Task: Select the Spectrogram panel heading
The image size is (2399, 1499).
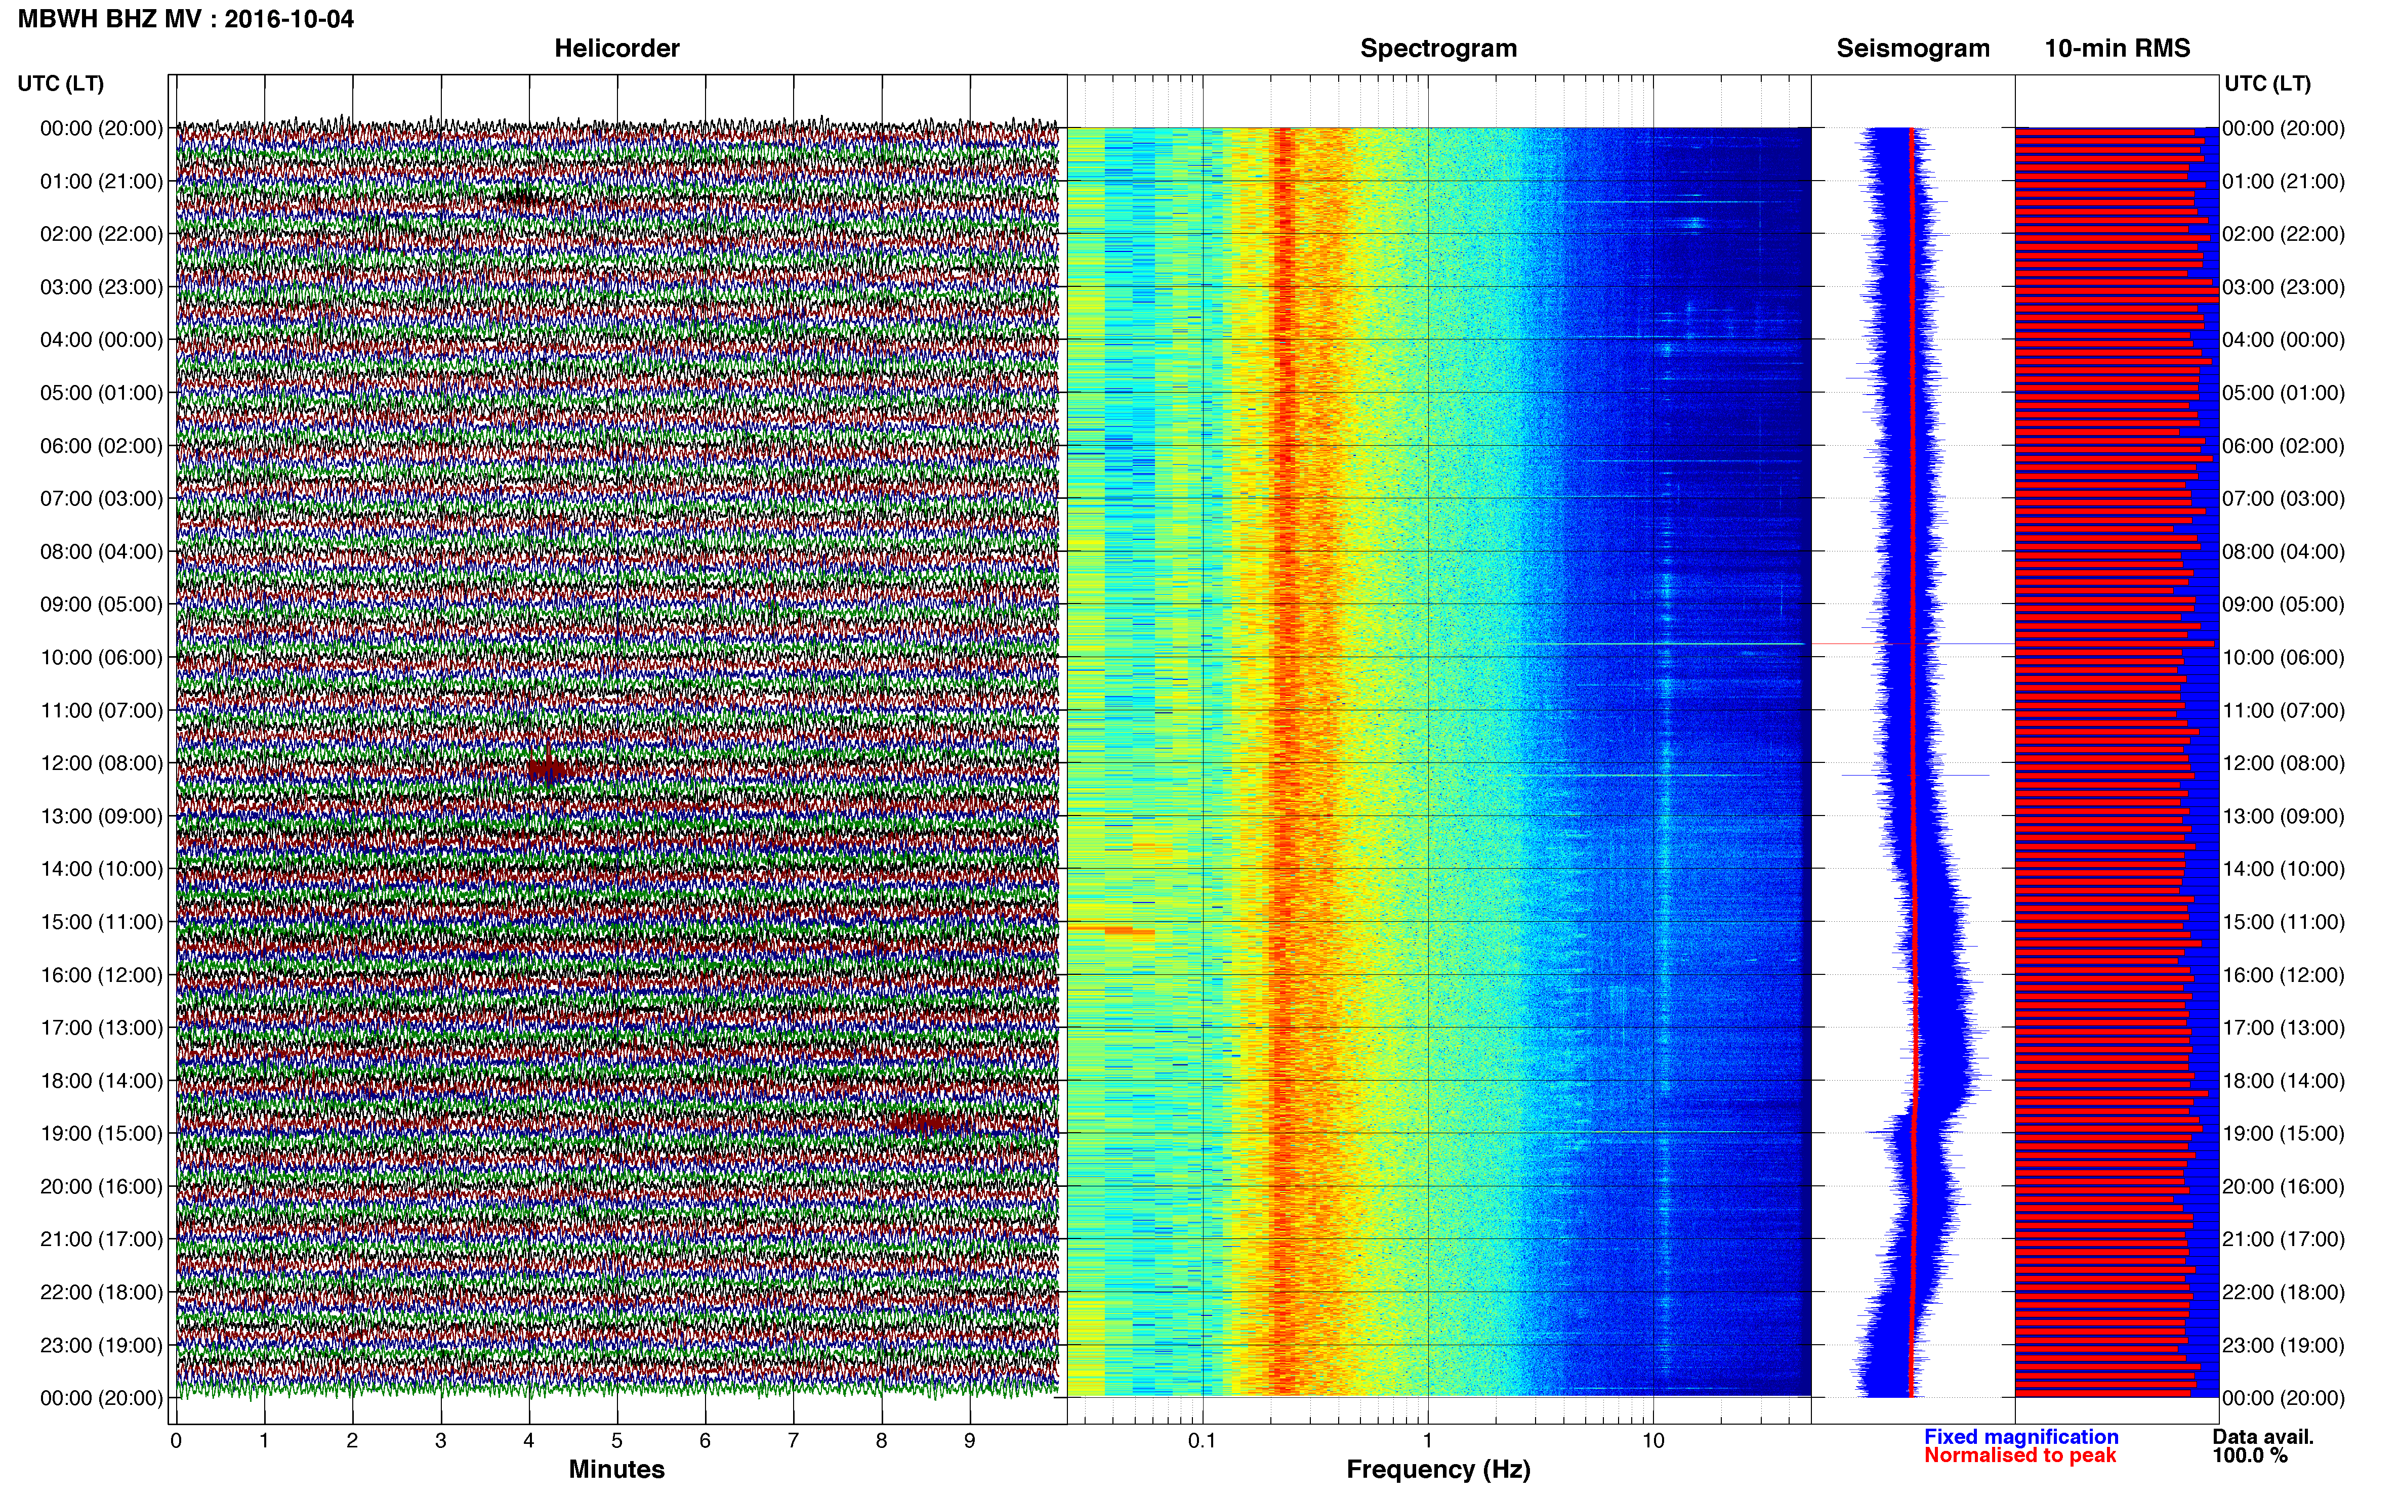Action: click(x=1438, y=49)
